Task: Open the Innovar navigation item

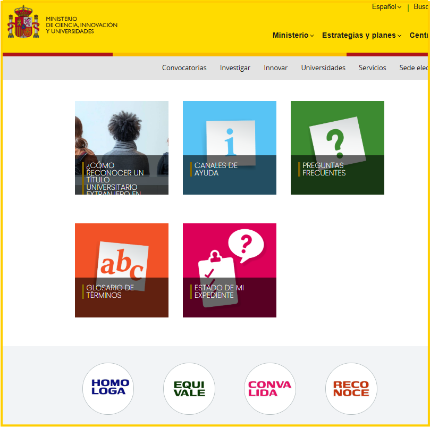Action: pos(275,68)
